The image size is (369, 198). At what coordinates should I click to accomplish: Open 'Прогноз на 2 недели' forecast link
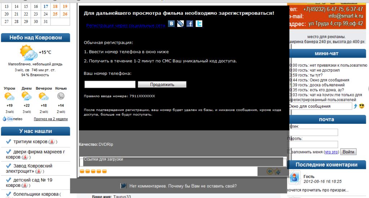[x=50, y=119]
